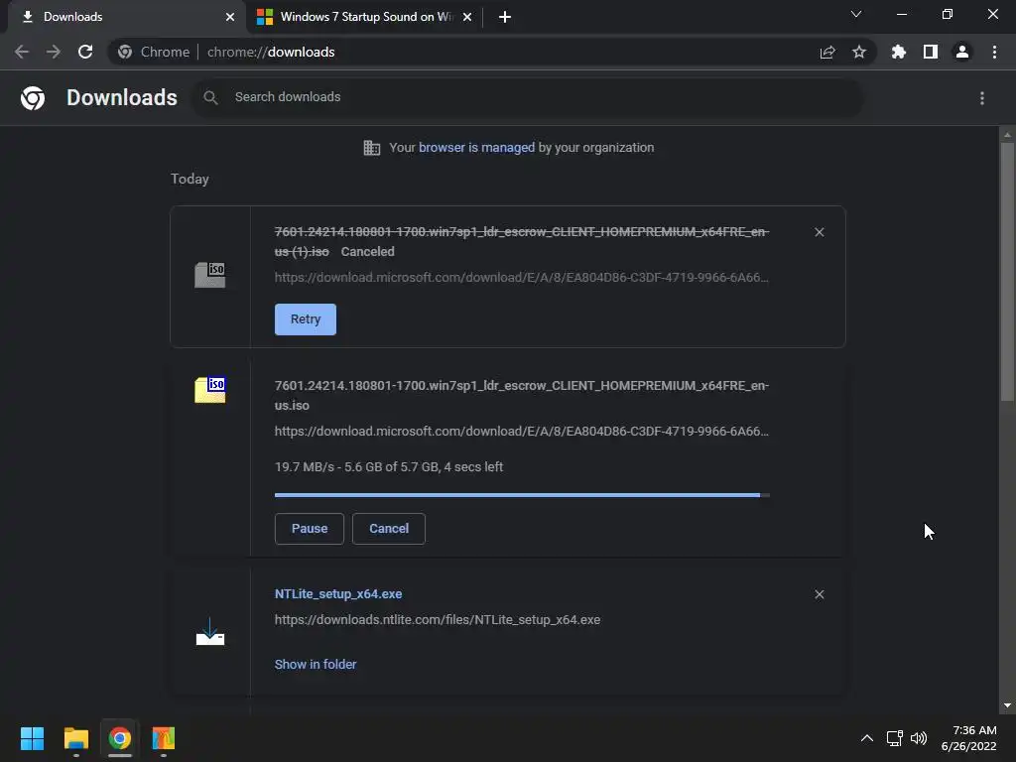
Task: Toggle the side panel icon
Action: point(931,52)
